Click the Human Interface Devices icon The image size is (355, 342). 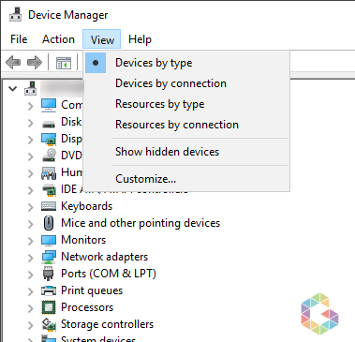tap(49, 173)
